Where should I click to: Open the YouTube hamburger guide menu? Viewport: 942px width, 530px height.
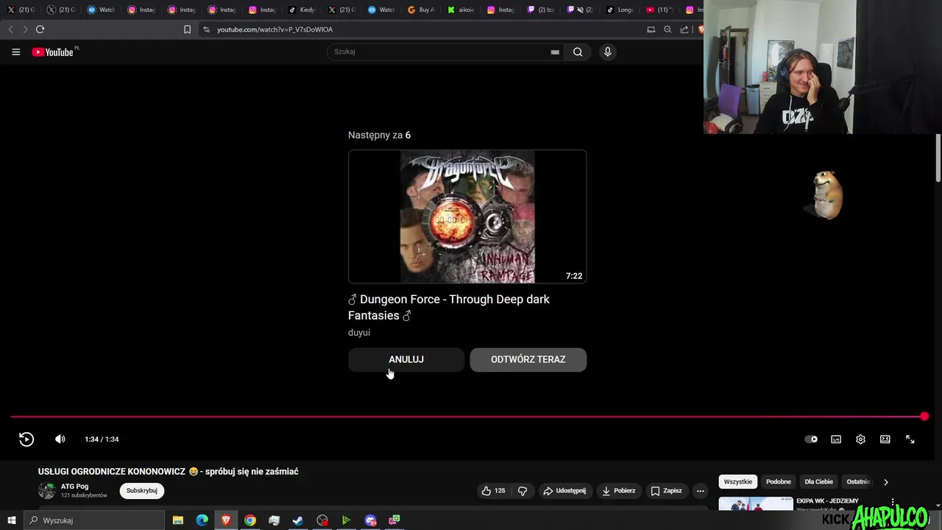click(15, 52)
